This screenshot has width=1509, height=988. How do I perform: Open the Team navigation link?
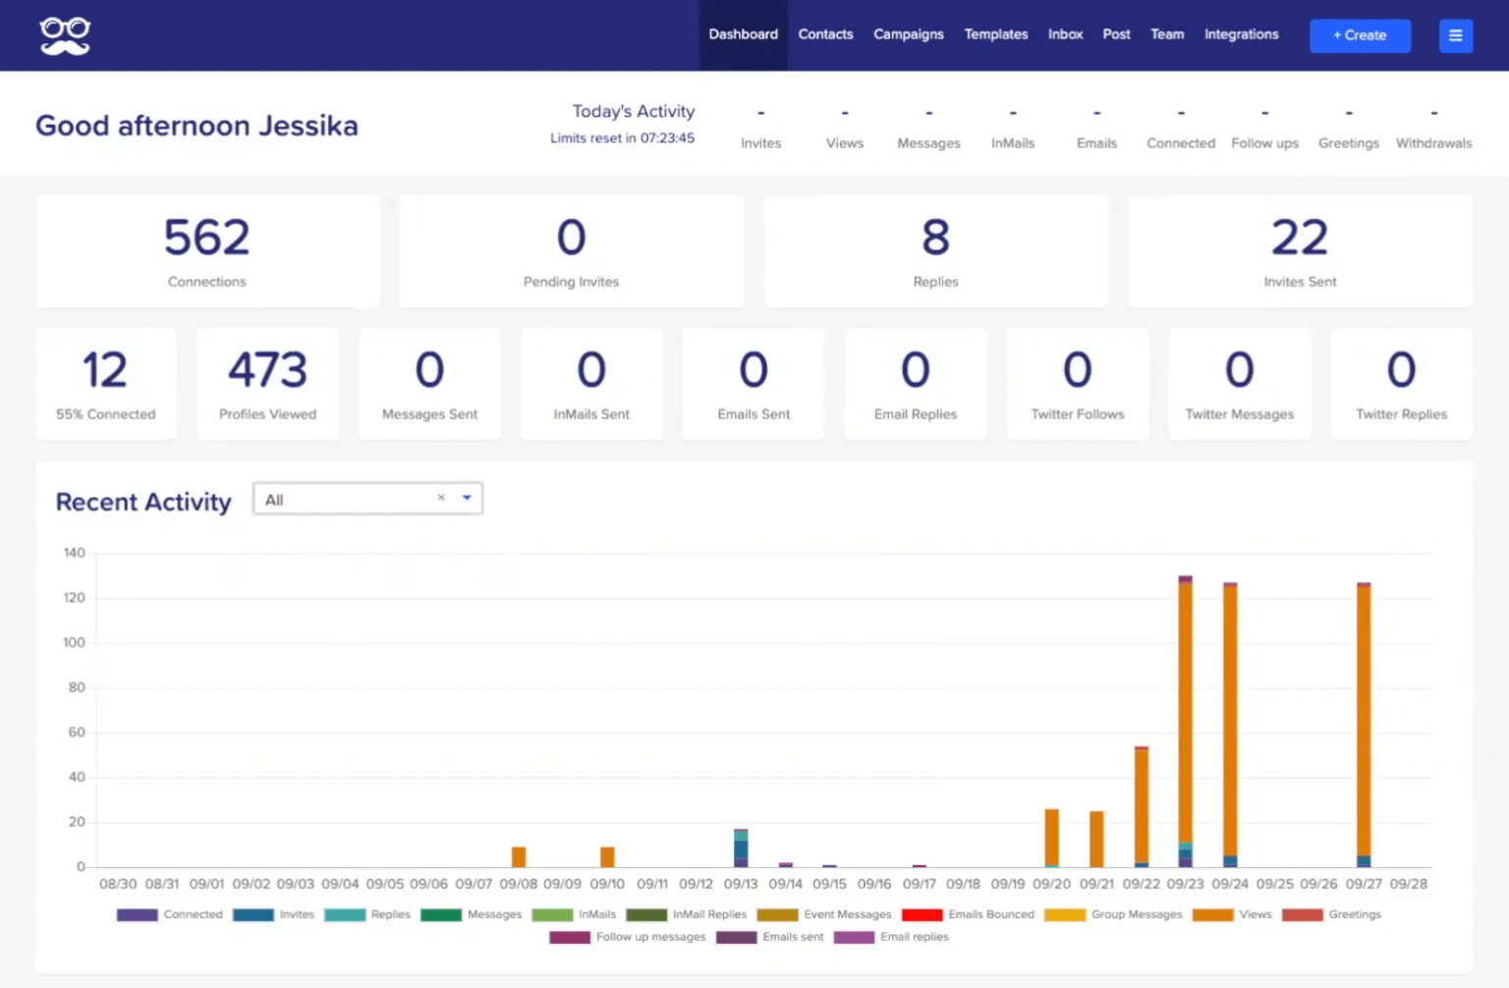pos(1167,34)
